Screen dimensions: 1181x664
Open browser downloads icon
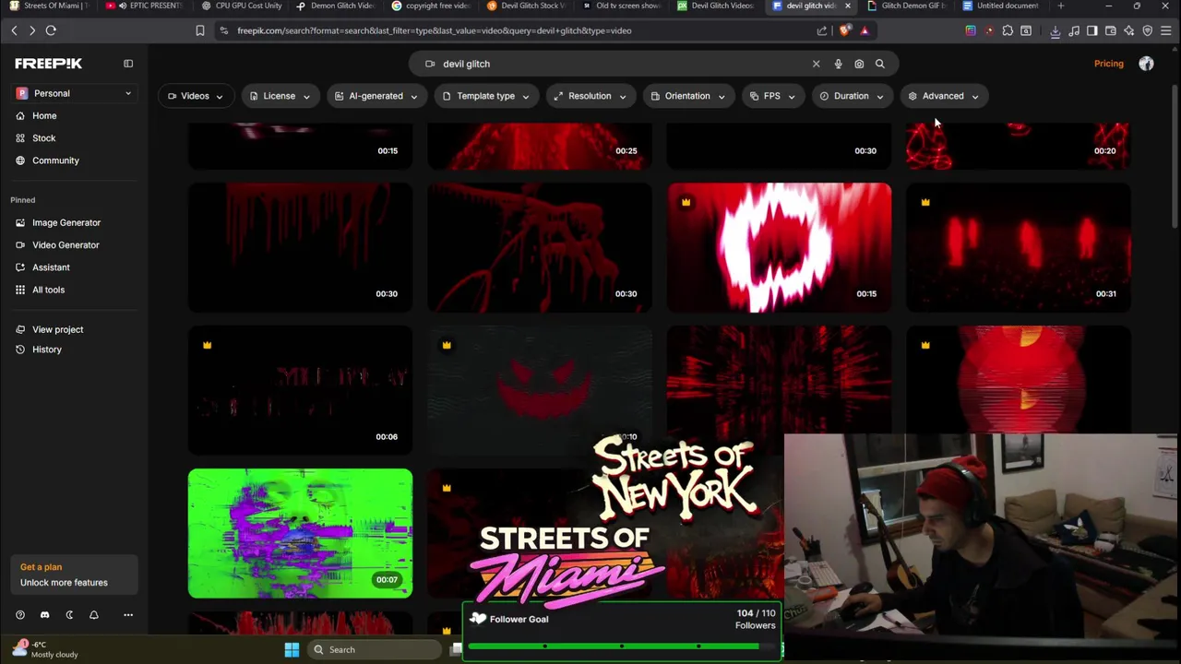(1055, 30)
